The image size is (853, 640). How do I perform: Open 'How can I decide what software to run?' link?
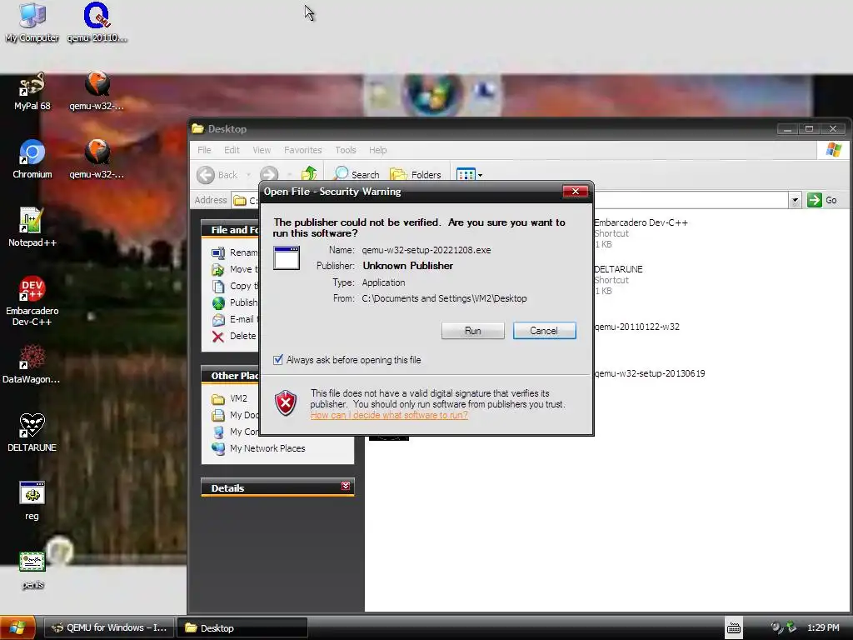click(389, 415)
